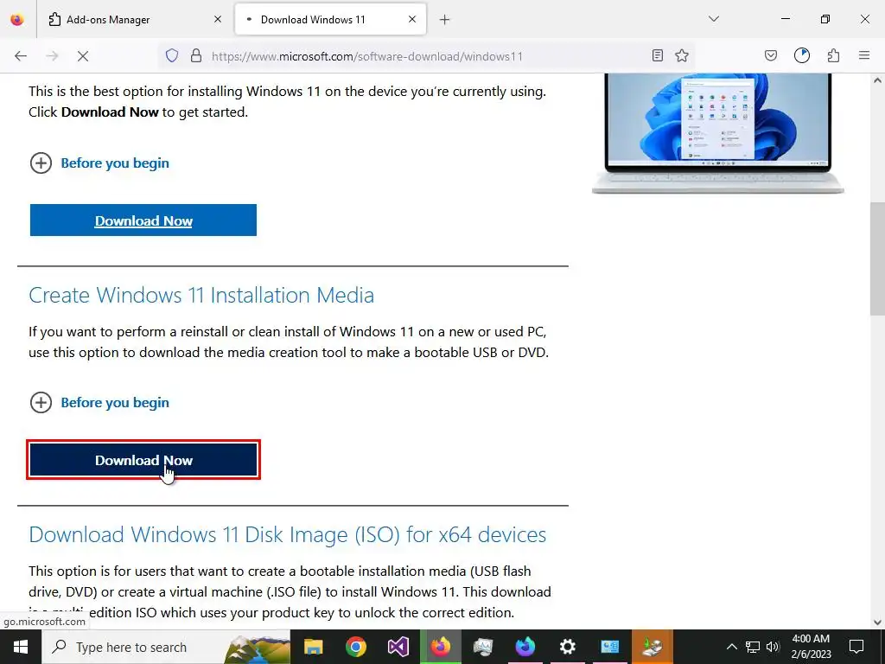Click the microsoft.com URL address field

(366, 56)
